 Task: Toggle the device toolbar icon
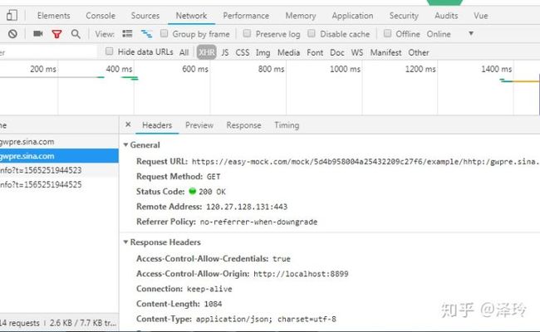tap(12, 16)
